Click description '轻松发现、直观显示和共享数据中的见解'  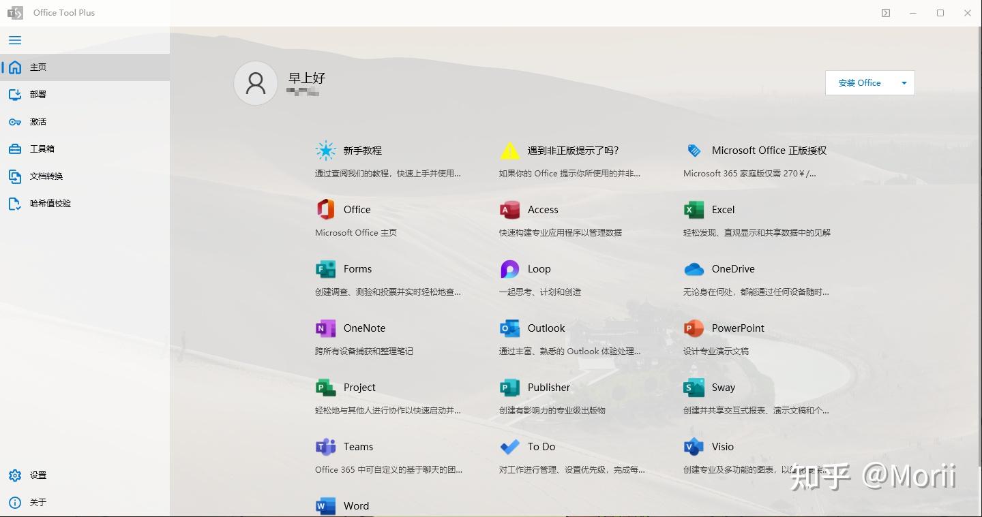pyautogui.click(x=757, y=233)
